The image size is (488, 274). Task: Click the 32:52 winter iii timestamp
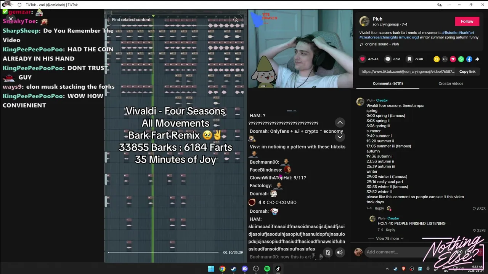[379, 192]
